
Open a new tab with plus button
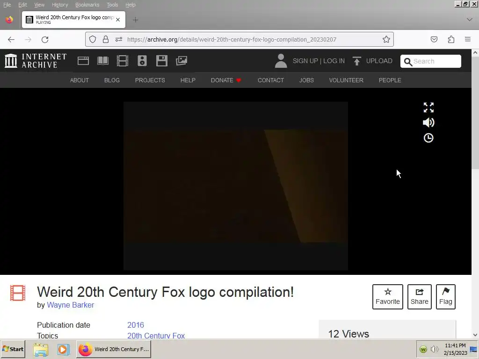point(136,20)
